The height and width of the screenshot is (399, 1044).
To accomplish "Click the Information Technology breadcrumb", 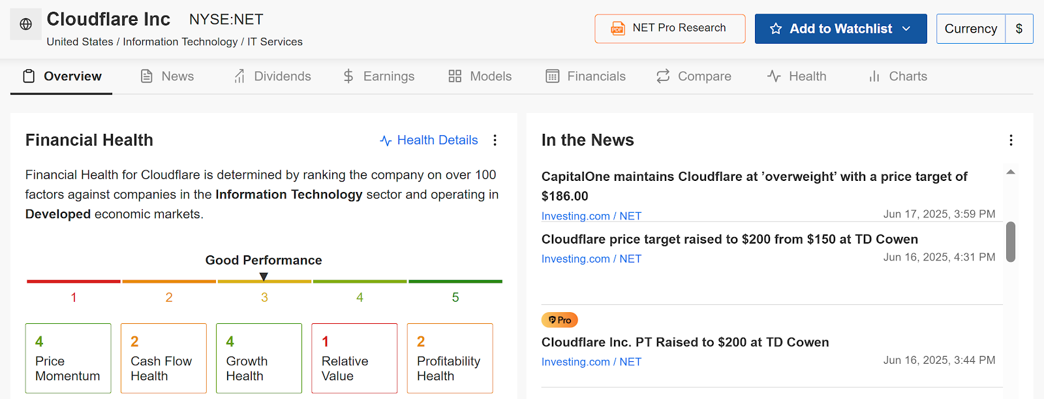I will (x=180, y=42).
